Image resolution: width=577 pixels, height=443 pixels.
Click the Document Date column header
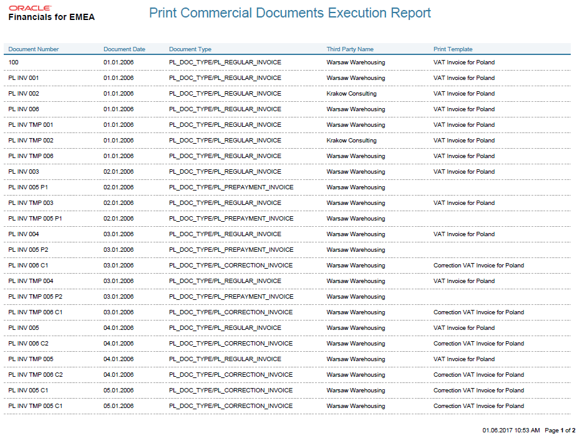pyautogui.click(x=124, y=49)
